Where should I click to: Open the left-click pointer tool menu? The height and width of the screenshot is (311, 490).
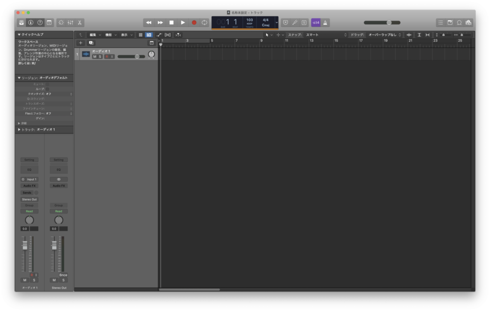click(268, 35)
